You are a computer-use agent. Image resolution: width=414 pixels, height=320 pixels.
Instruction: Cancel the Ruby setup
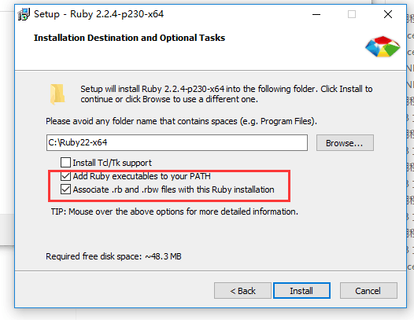pos(368,291)
